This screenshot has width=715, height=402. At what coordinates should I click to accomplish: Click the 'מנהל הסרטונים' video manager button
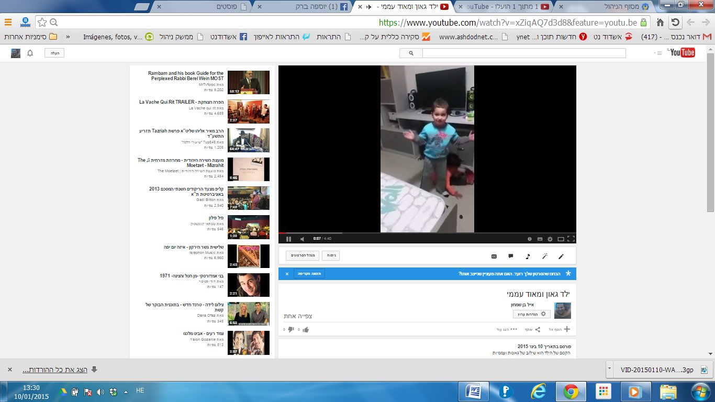(x=303, y=256)
